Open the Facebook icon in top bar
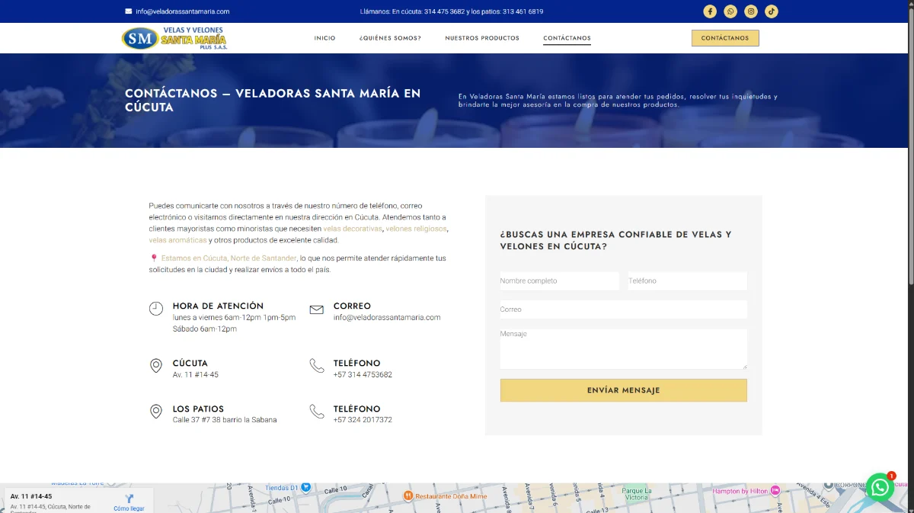Image resolution: width=914 pixels, height=513 pixels. coord(710,11)
